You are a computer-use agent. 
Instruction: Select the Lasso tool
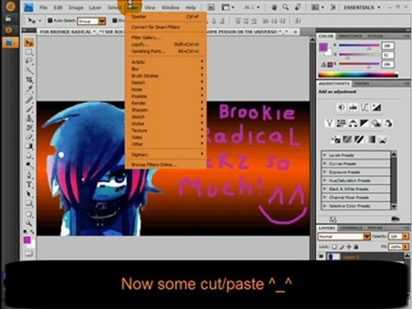29,61
